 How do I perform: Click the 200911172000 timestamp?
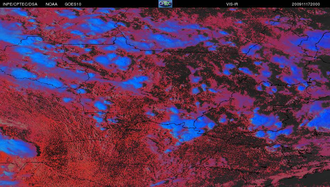306,4
